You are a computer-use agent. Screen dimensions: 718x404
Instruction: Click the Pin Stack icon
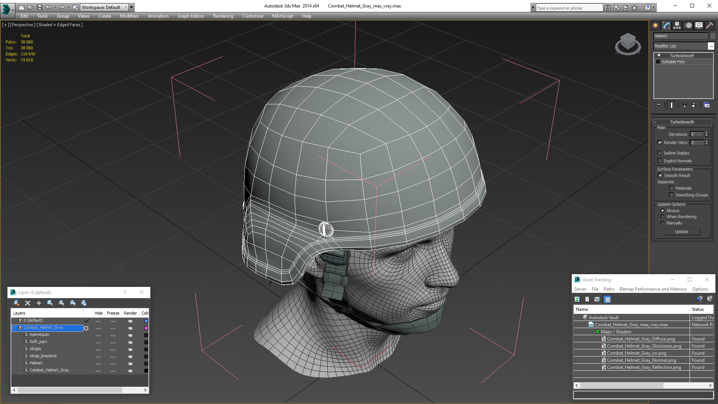658,105
